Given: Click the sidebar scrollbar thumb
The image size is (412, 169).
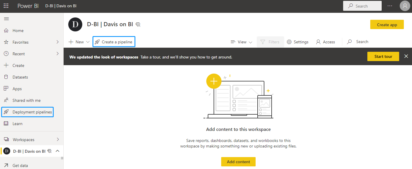Looking at the screenshot, I should [62, 159].
